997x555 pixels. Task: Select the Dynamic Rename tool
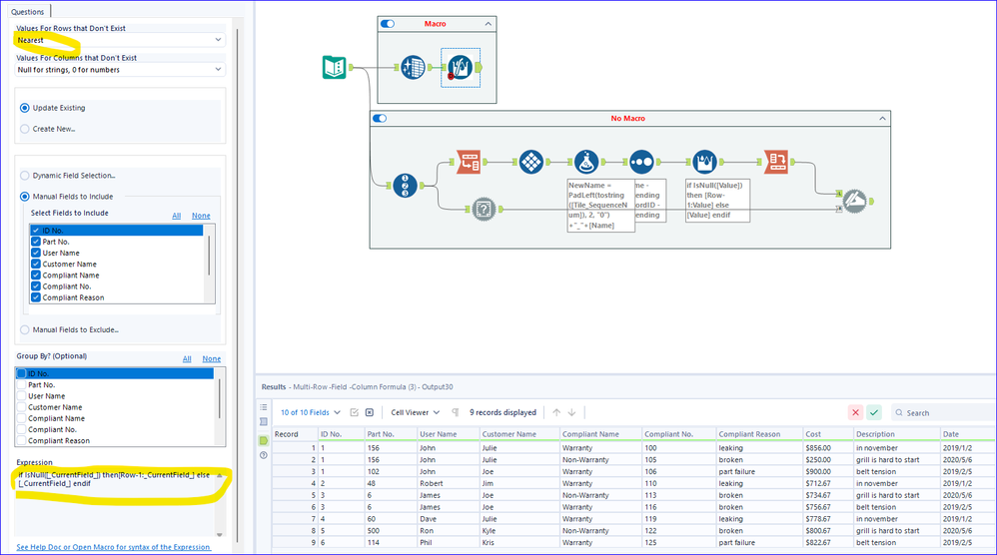tap(854, 201)
